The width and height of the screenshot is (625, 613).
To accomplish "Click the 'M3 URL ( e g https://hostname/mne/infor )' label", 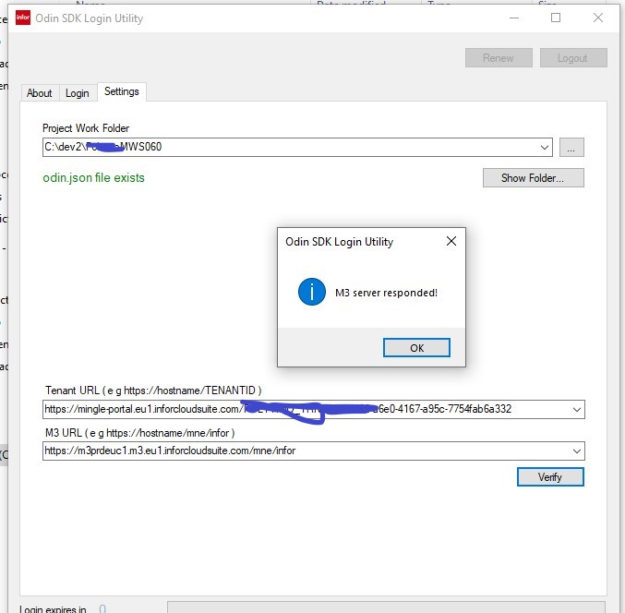I will click(140, 433).
